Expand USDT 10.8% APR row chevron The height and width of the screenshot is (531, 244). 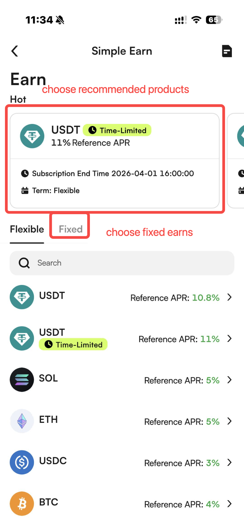[229, 297]
